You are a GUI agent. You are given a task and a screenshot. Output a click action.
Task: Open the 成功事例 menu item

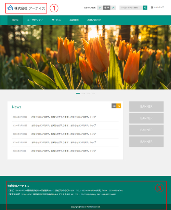(74, 20)
